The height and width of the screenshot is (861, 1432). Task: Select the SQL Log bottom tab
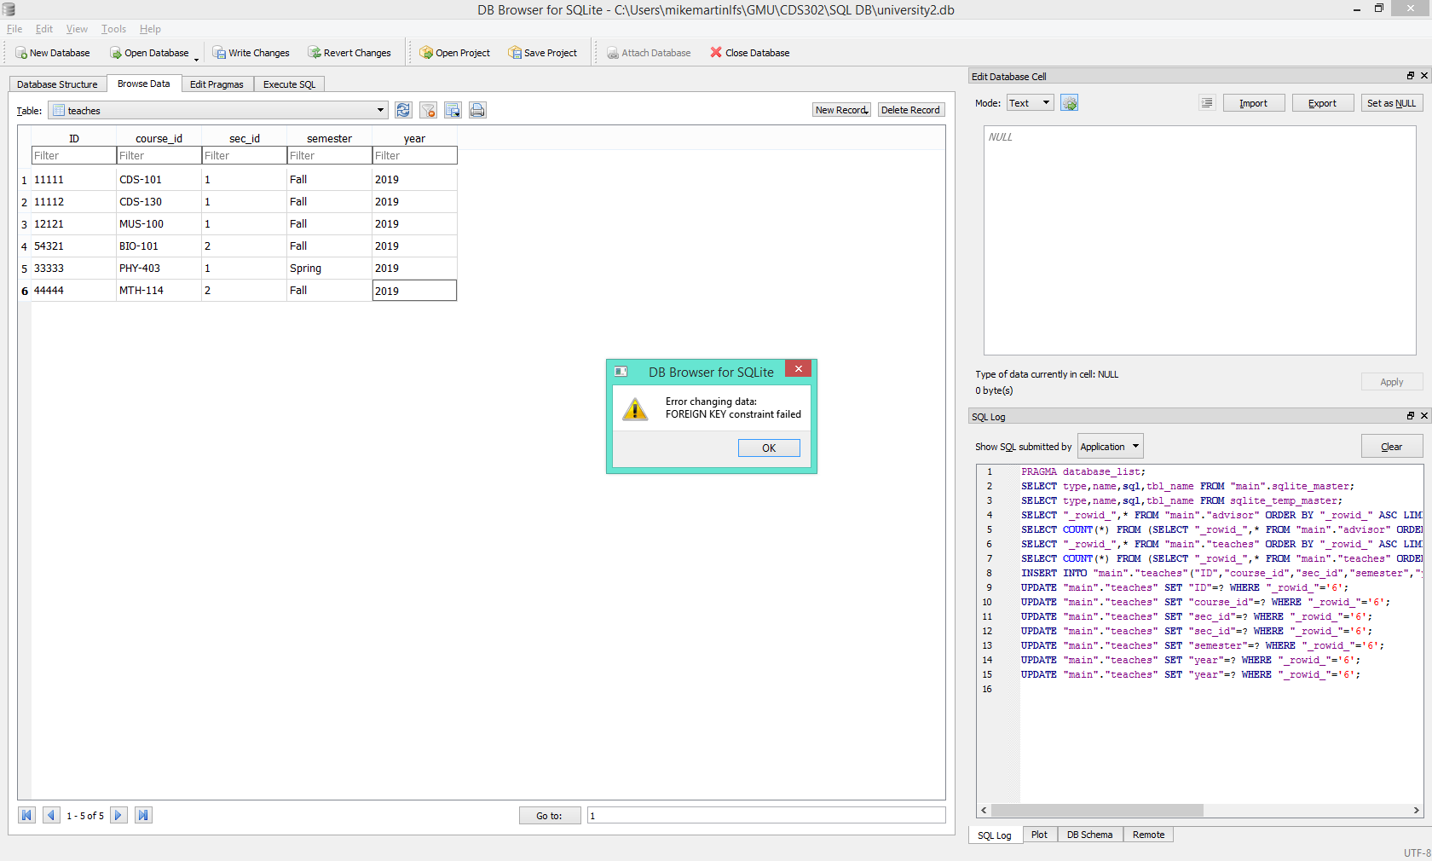coord(994,835)
